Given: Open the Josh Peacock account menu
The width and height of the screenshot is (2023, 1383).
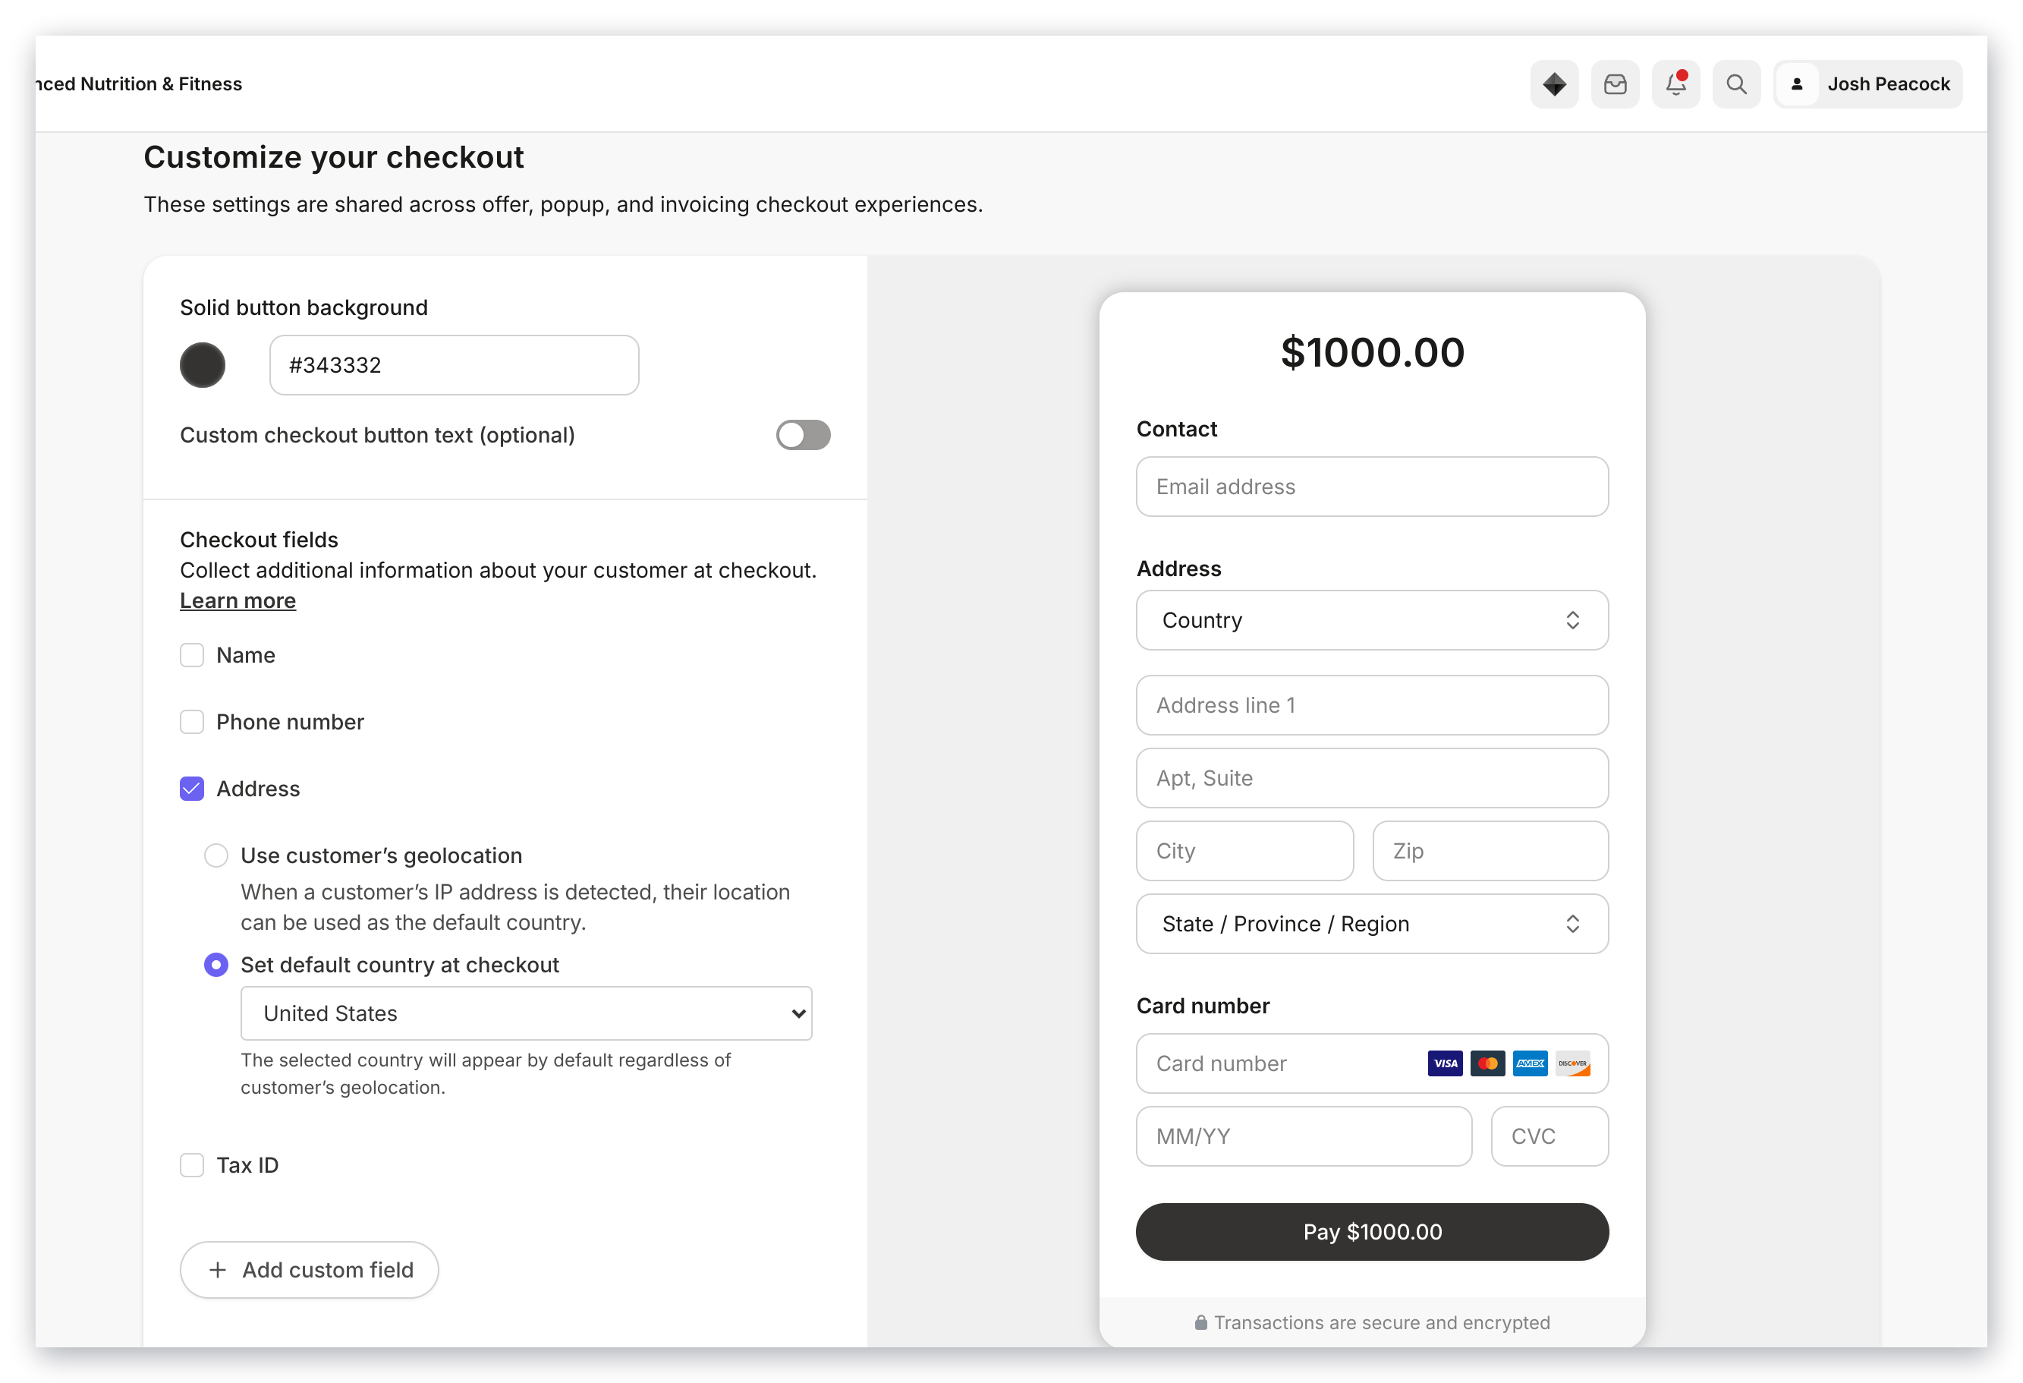Looking at the screenshot, I should point(1868,84).
